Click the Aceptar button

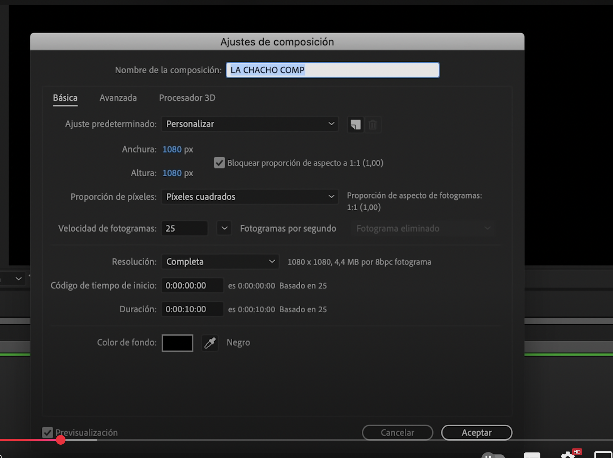476,432
